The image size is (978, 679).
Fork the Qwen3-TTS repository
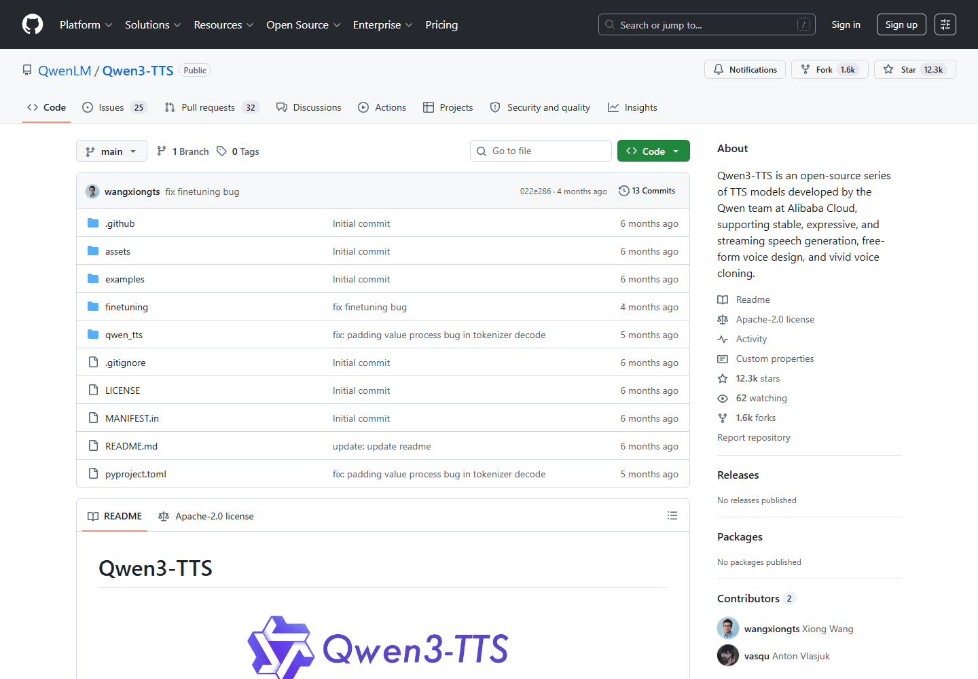click(829, 69)
